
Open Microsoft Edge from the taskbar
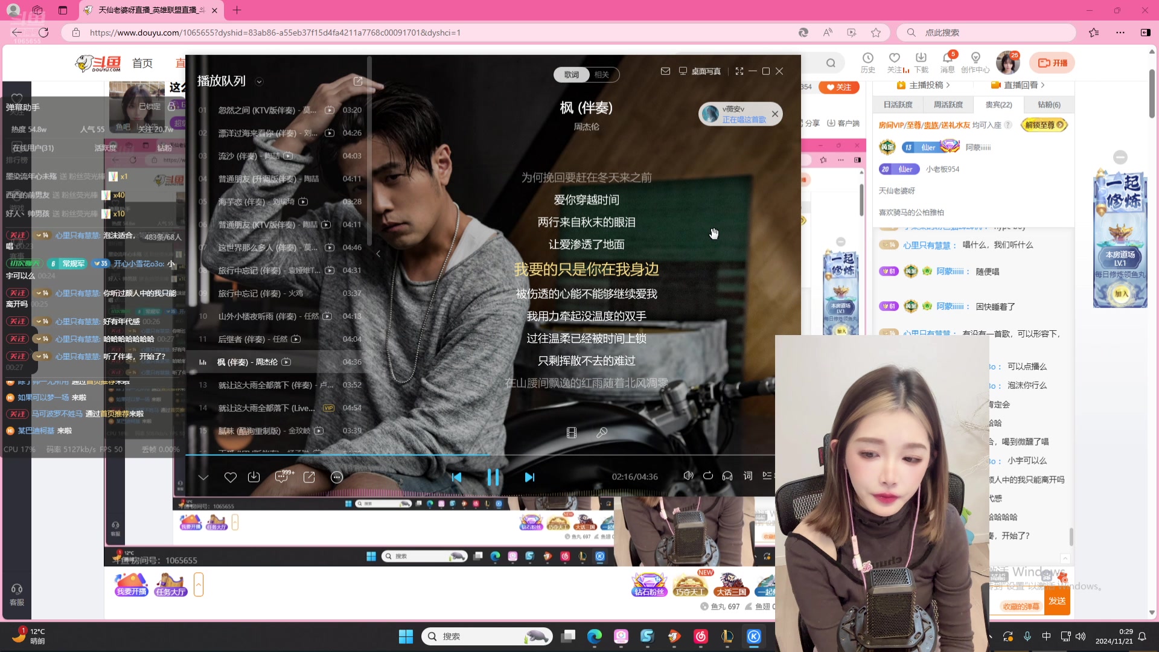(x=595, y=636)
